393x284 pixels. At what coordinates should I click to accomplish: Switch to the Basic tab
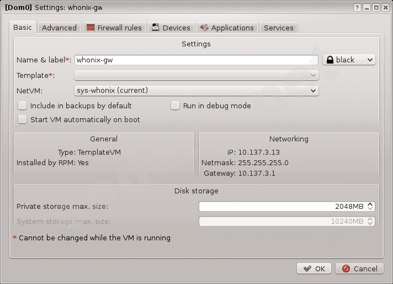click(x=23, y=27)
